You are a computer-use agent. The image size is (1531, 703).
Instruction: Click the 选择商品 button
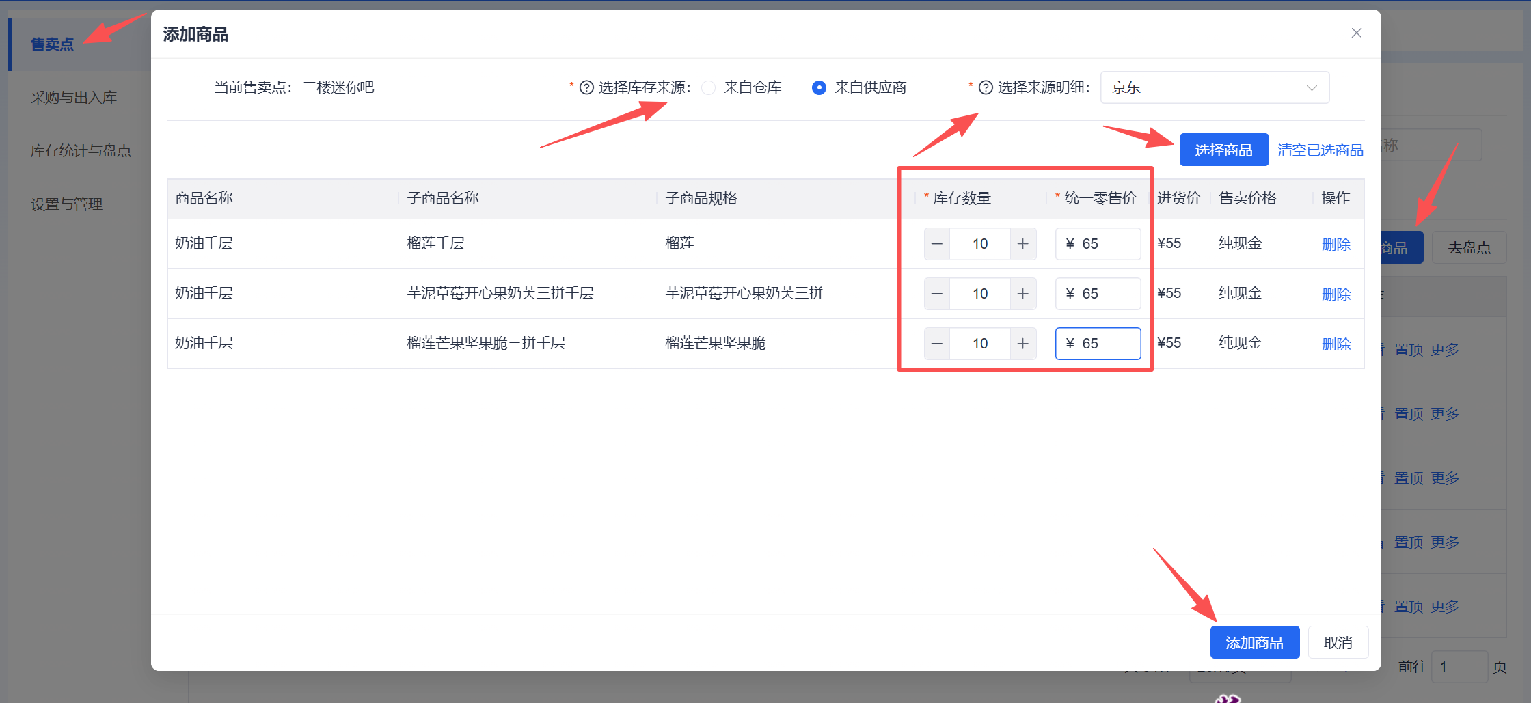click(x=1223, y=150)
